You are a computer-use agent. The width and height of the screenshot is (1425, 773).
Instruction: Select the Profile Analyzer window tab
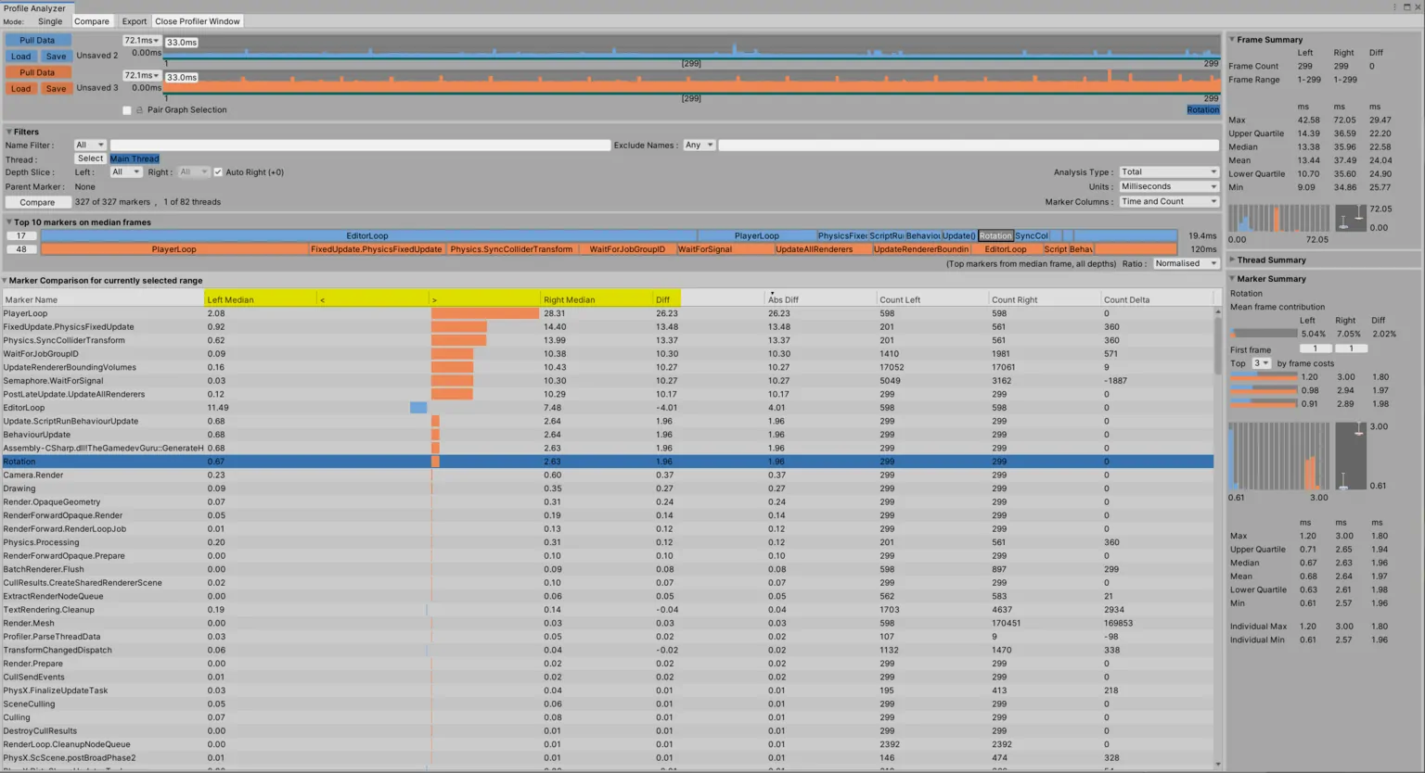coord(37,7)
